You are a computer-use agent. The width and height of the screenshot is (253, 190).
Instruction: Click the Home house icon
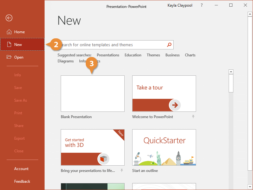[9, 32]
